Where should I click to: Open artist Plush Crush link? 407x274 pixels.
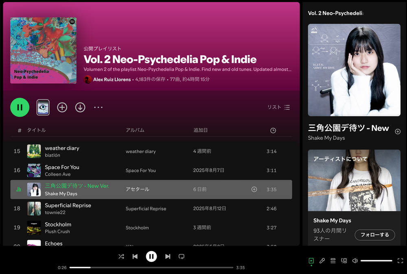tap(57, 231)
